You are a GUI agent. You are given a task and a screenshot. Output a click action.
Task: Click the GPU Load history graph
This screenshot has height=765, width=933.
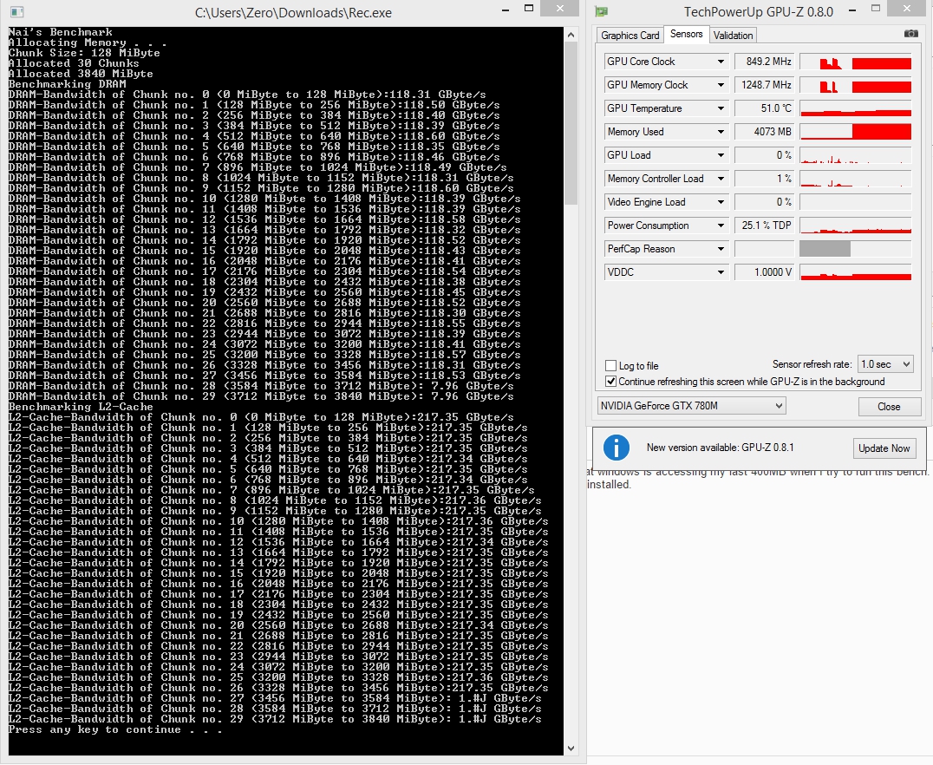pos(855,155)
